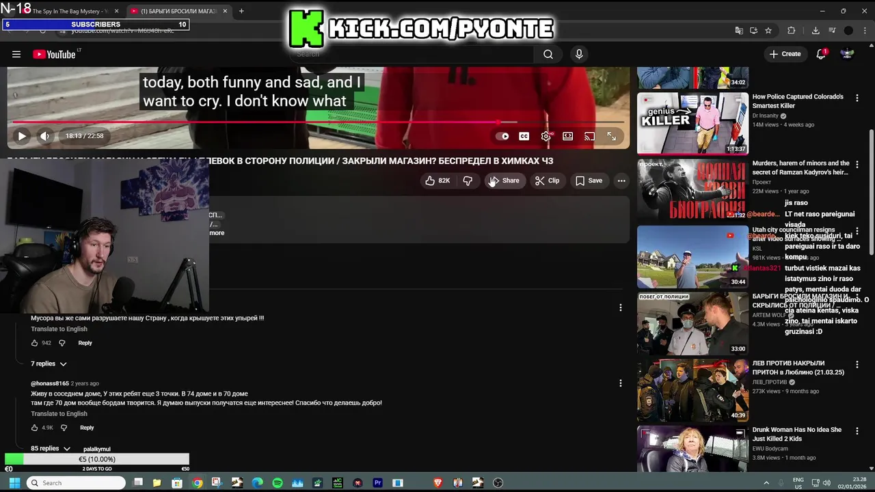Open 'How Police Captured Colorado's Smartest Killer' thumbnail
Image resolution: width=875 pixels, height=492 pixels.
(x=692, y=123)
